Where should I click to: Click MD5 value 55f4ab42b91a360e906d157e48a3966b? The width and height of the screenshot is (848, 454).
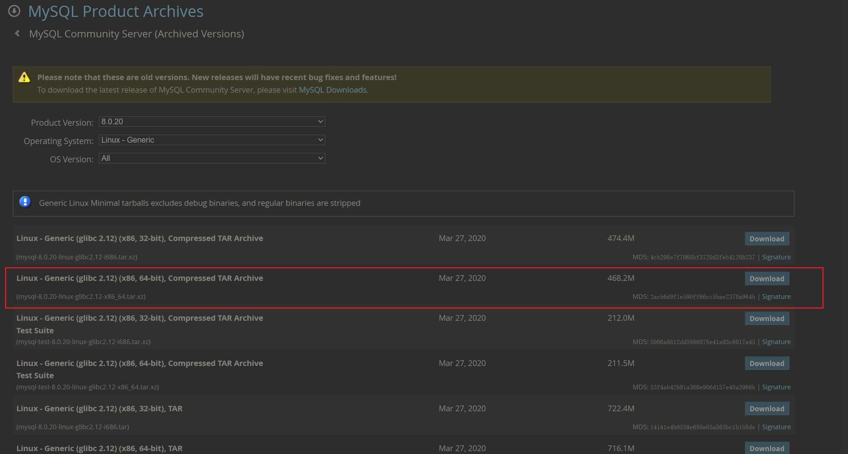702,387
